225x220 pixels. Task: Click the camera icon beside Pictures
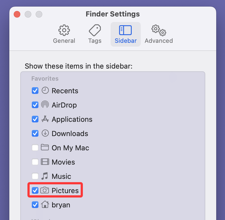pos(45,190)
